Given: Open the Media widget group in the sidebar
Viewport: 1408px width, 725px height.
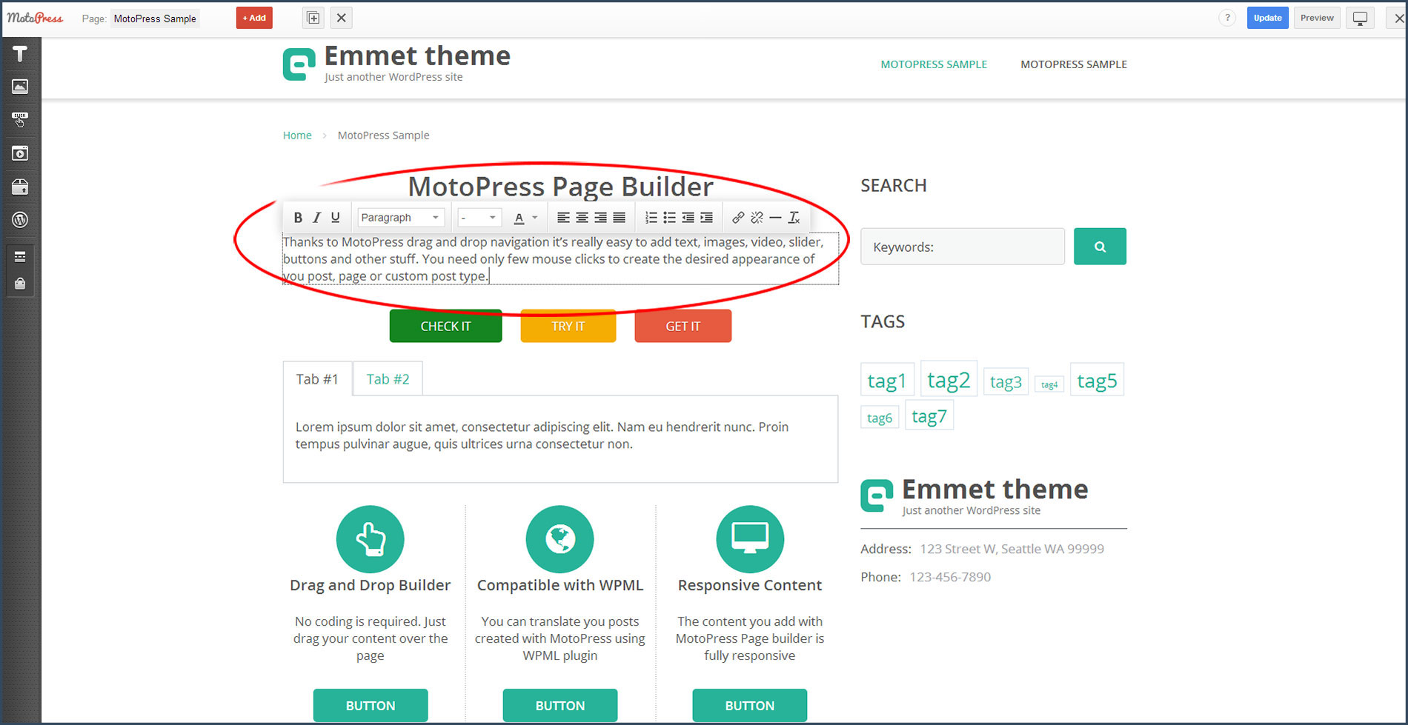Looking at the screenshot, I should [20, 153].
